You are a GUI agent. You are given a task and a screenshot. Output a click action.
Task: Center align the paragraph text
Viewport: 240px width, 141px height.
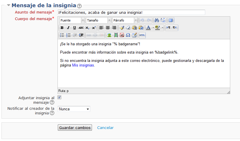[108, 28]
